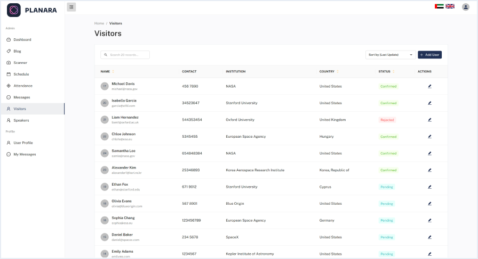Click the Pending status of Olivia Evans
This screenshot has height=259, width=478.
(387, 204)
